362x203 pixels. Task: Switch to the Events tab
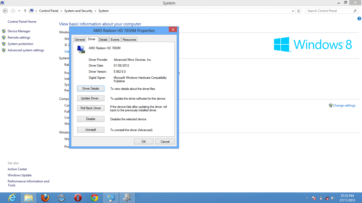[x=115, y=40]
